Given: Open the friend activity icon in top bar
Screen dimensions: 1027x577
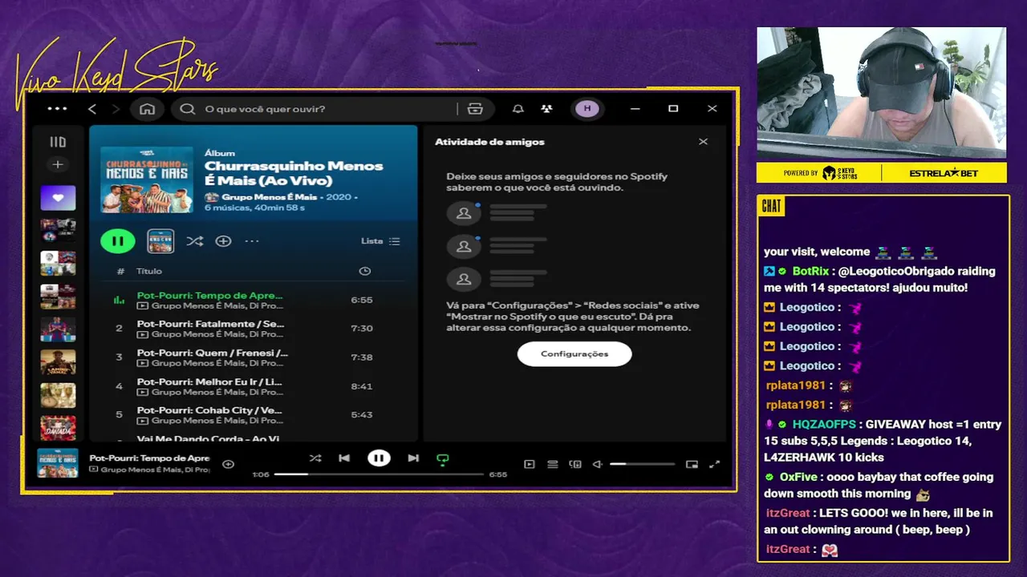Looking at the screenshot, I should tap(546, 109).
